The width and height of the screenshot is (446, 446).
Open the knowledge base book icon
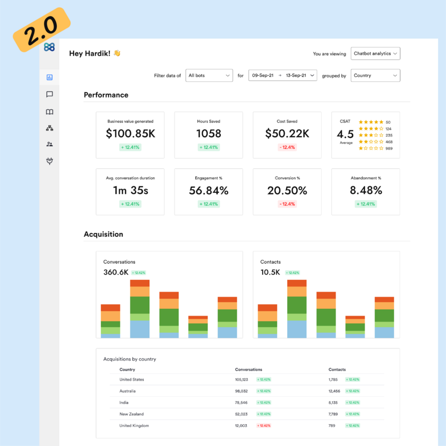[x=50, y=111]
